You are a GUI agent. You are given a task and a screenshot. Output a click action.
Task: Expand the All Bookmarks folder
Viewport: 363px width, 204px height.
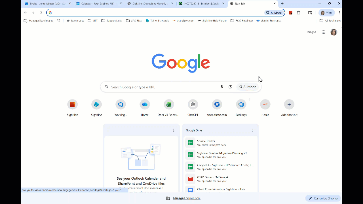(x=330, y=21)
